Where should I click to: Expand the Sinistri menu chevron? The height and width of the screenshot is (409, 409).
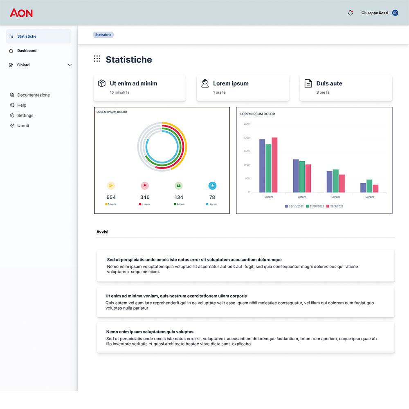(70, 65)
